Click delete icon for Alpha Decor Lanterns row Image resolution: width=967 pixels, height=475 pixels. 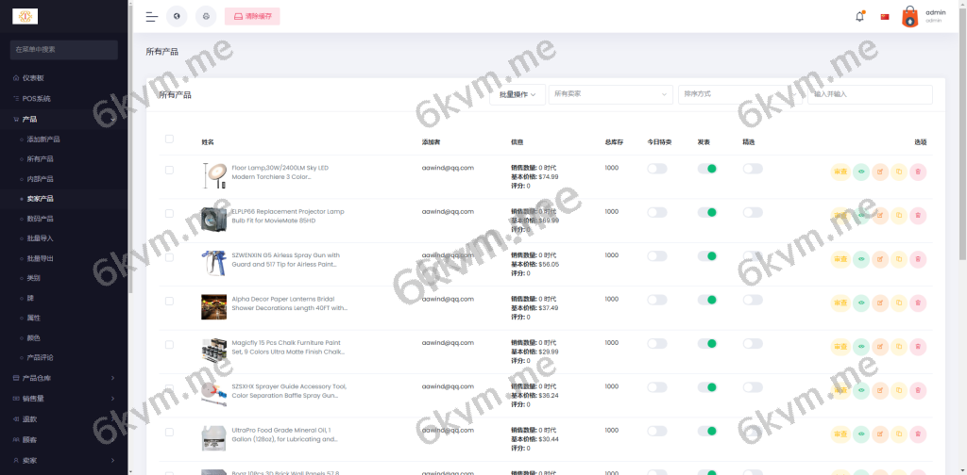click(918, 303)
